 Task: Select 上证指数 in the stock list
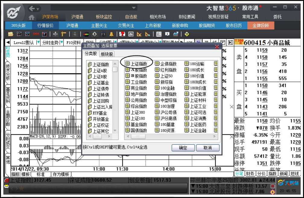click(x=136, y=64)
